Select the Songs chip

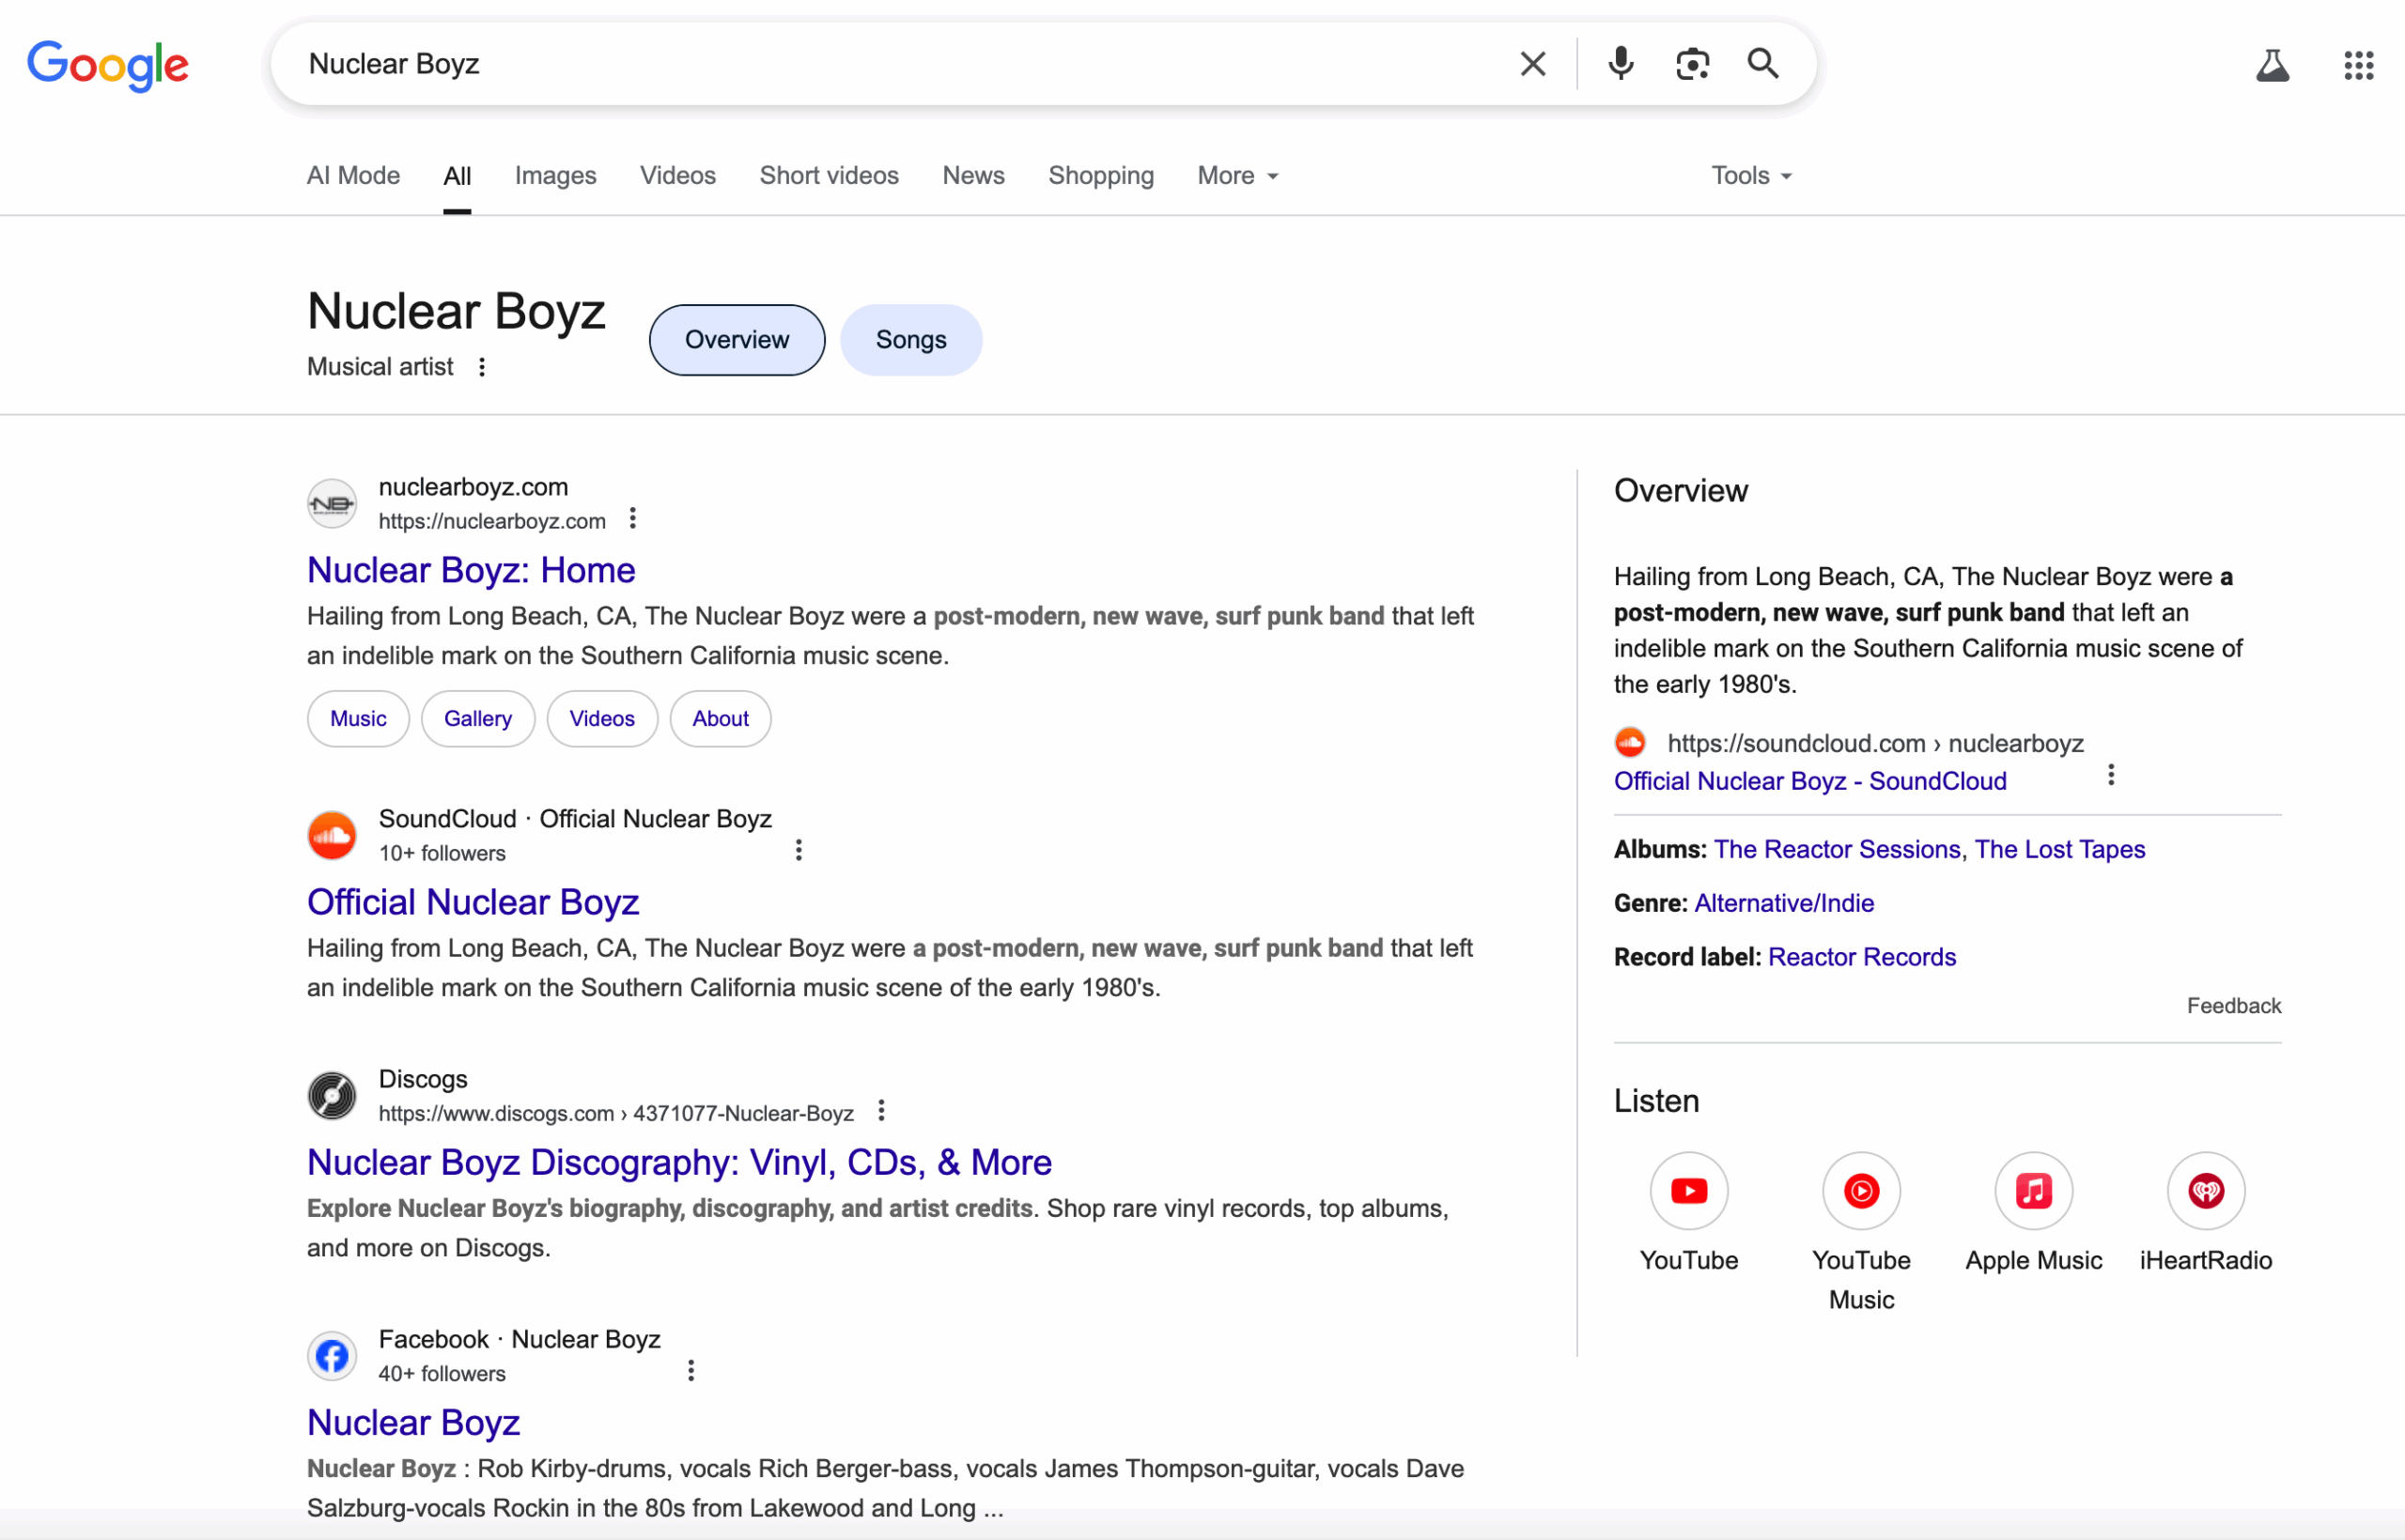[x=910, y=340]
